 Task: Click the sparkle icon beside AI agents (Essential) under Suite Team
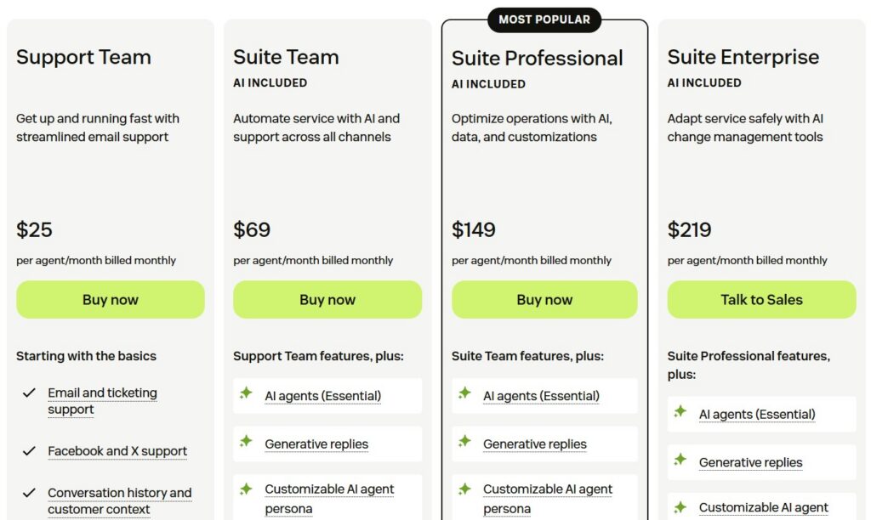click(x=248, y=394)
